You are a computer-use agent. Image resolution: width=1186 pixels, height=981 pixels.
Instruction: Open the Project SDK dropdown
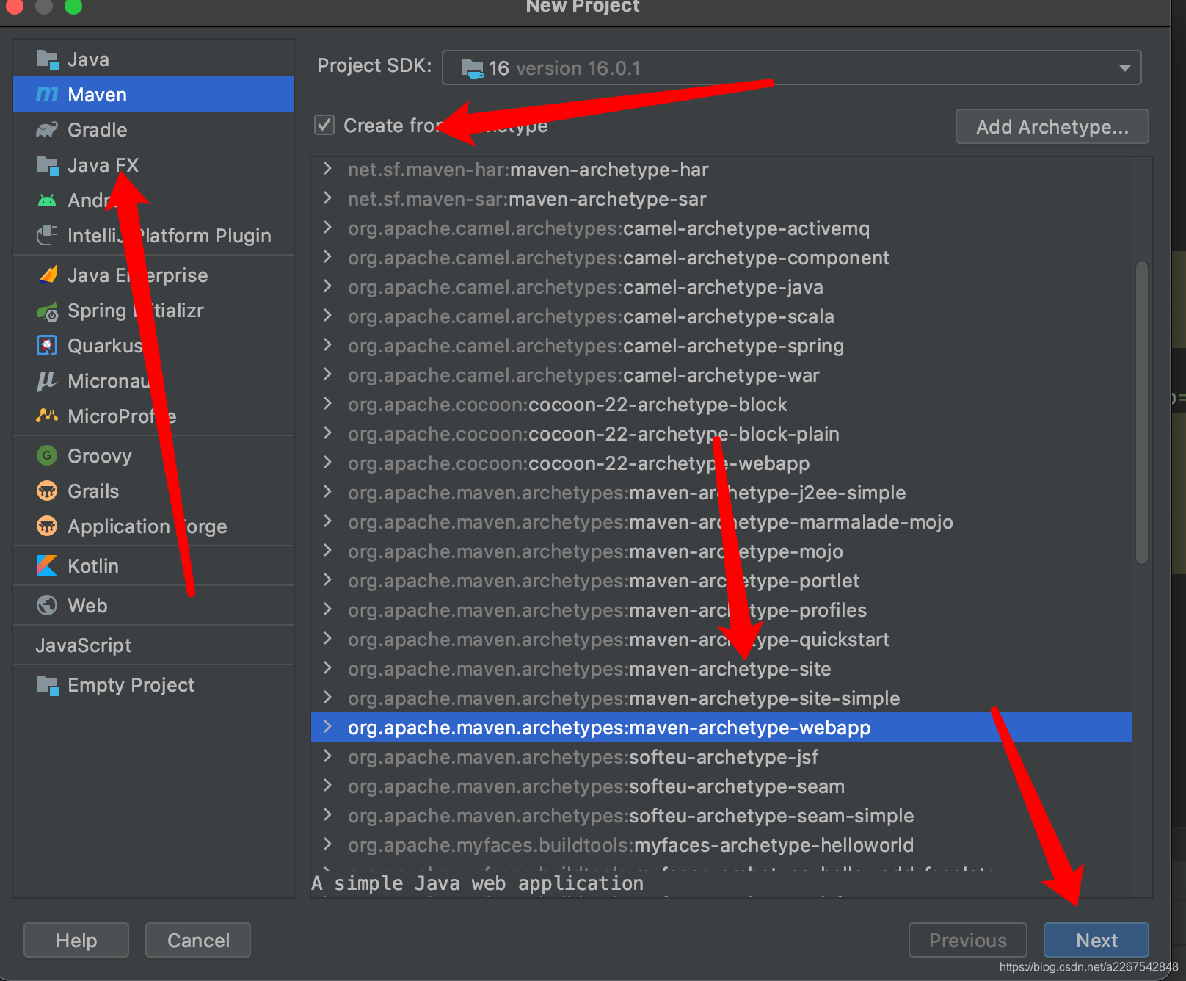[792, 68]
